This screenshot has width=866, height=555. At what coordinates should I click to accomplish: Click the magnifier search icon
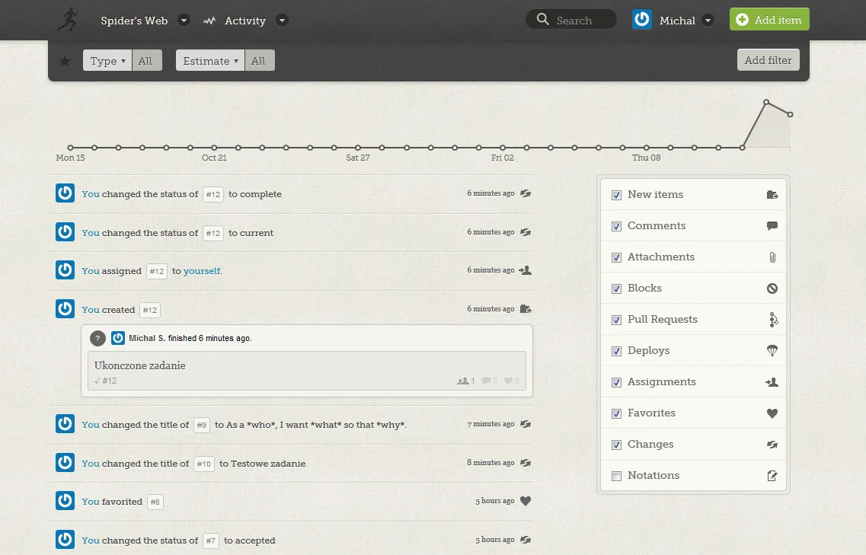tap(543, 19)
